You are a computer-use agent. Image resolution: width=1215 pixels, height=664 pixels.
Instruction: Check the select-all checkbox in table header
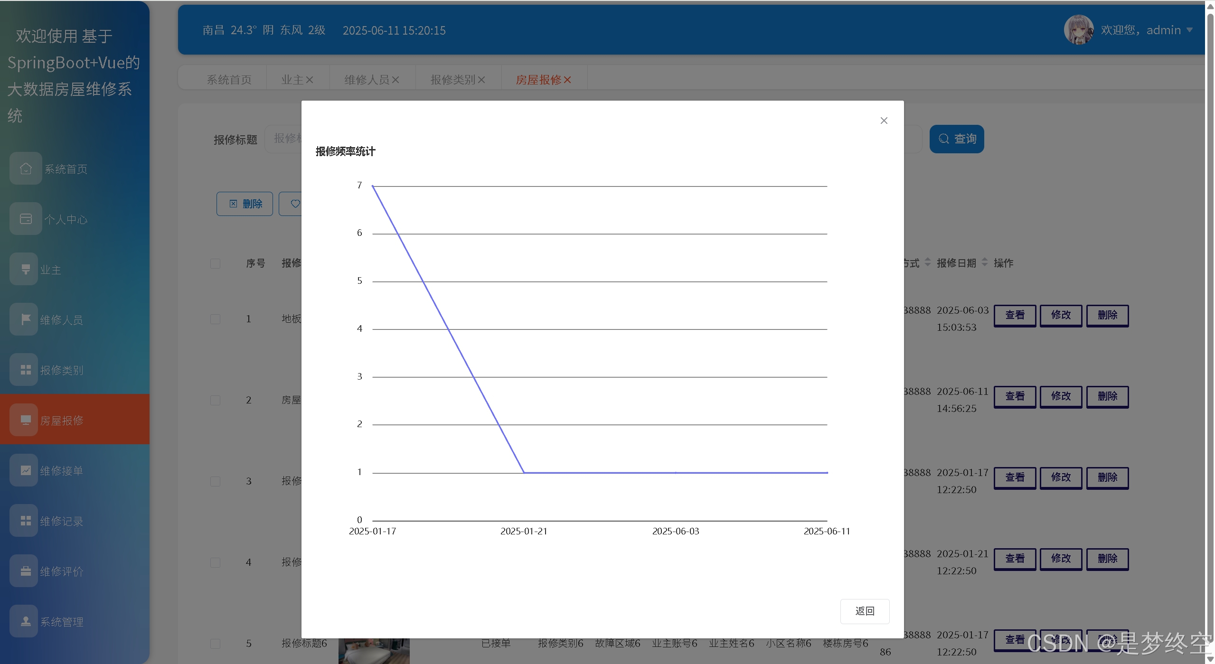coord(215,263)
